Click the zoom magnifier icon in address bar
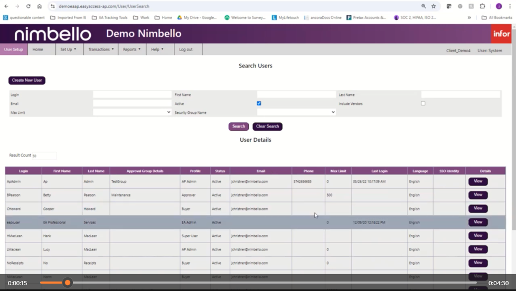This screenshot has height=291, width=516. pyautogui.click(x=424, y=6)
